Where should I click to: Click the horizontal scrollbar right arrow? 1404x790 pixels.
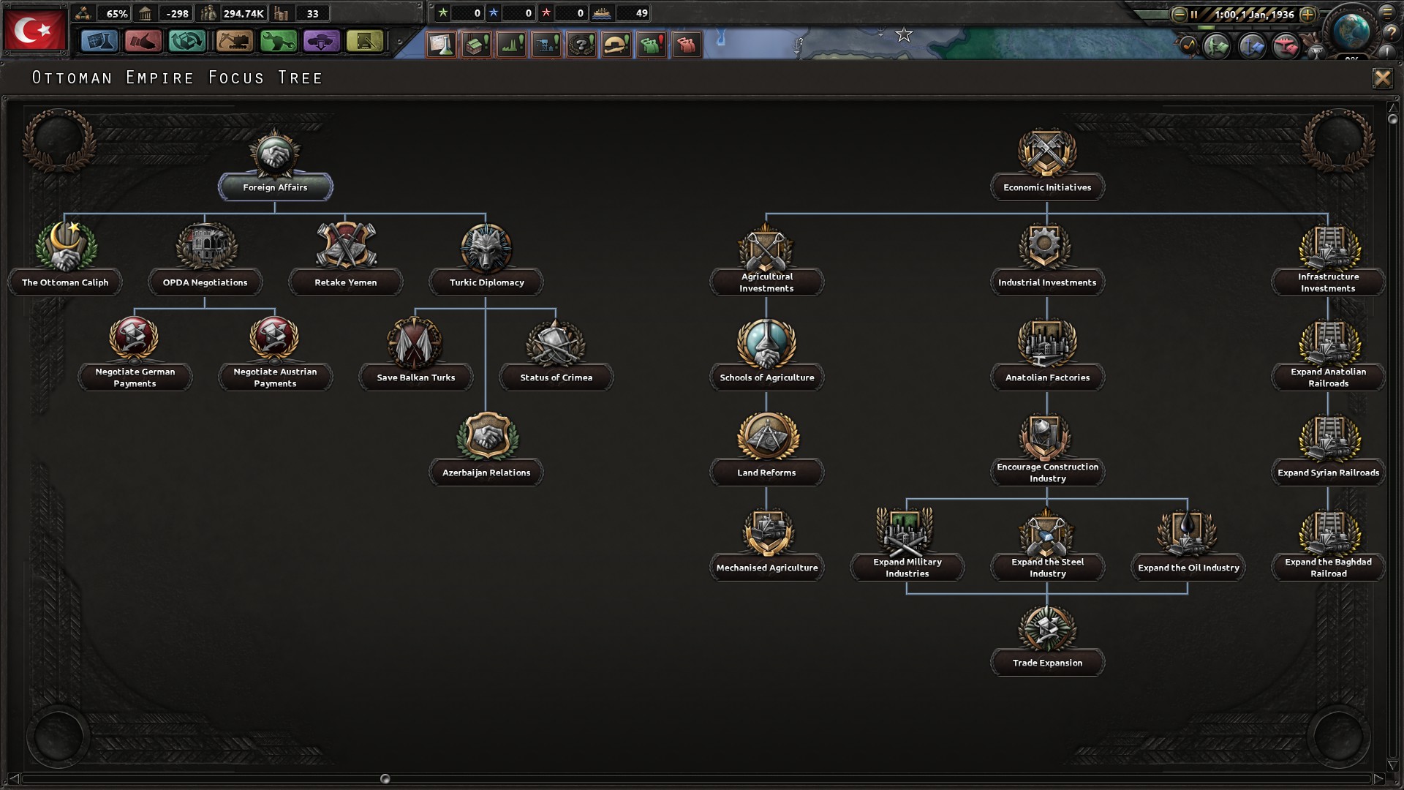[x=1378, y=779]
